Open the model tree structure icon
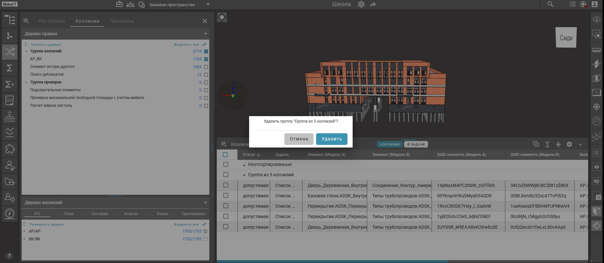The image size is (604, 263). pos(10,20)
